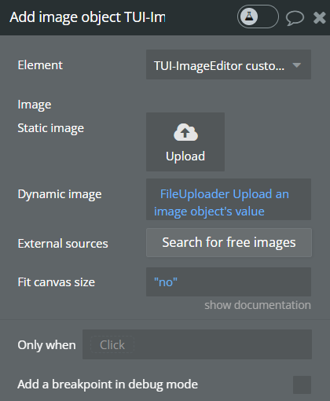Screen dimensions: 330x401
Task: Click the Fit canvas size label
Action: 57,282
